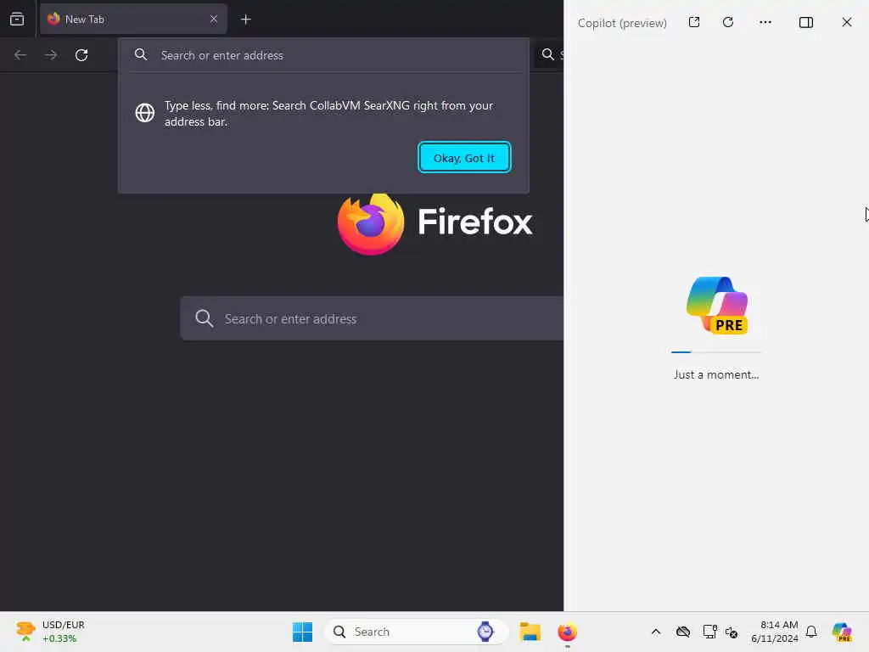
Task: Toggle Copilot side-by-side layout
Action: pyautogui.click(x=806, y=22)
